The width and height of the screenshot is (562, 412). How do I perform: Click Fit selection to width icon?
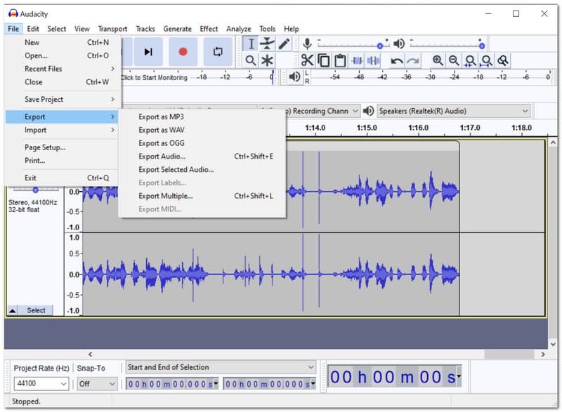(470, 60)
